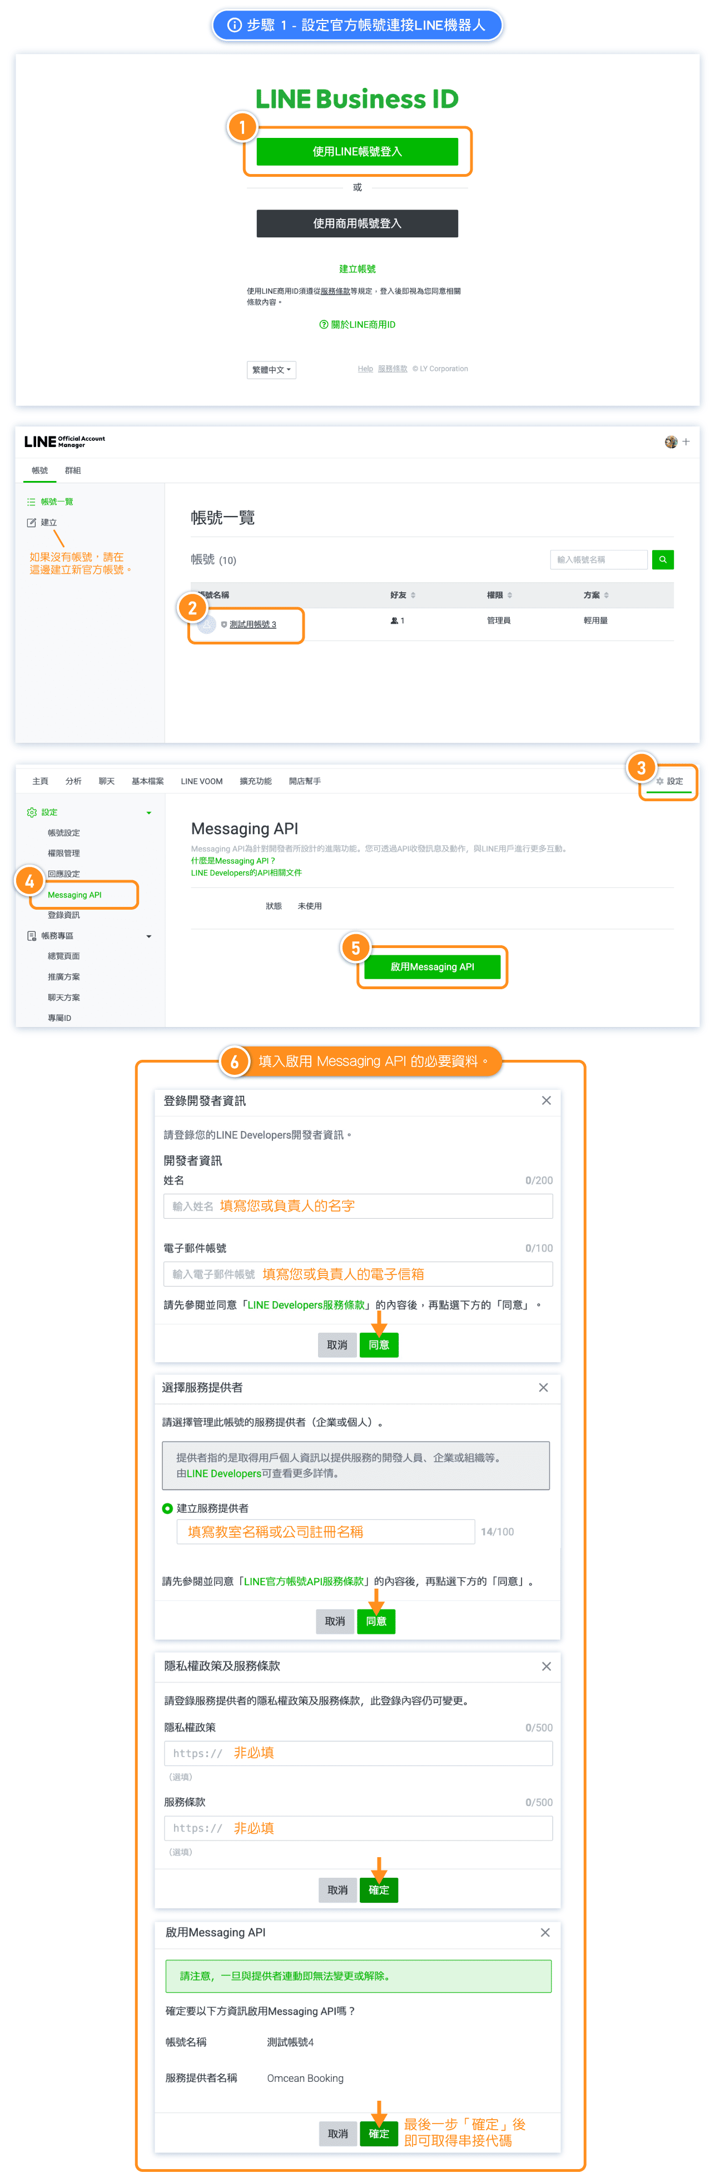Image resolution: width=715 pixels, height=2178 pixels.
Task: Collapse the 帳務專區 sidebar section
Action: (149, 936)
